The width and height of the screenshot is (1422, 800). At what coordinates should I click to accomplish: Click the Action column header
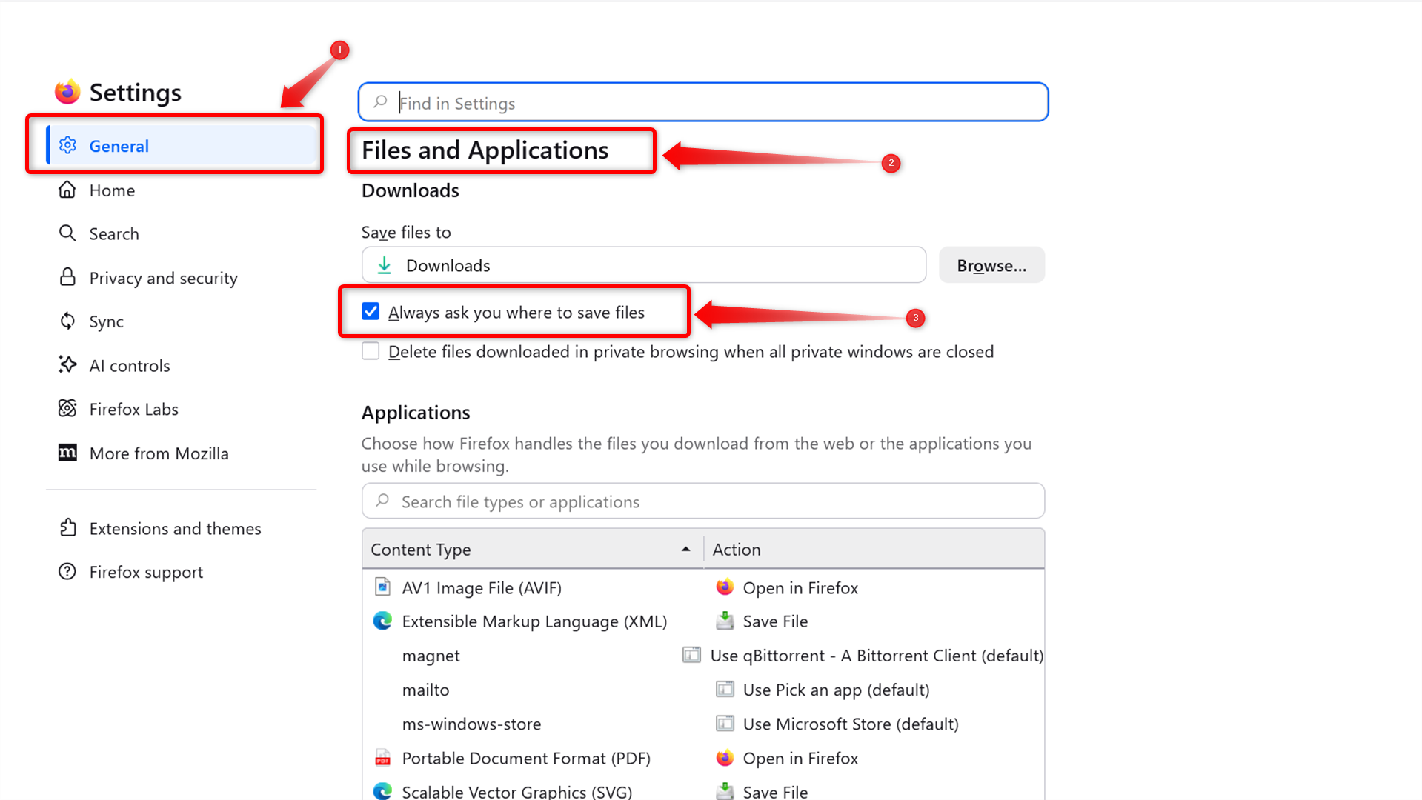pos(874,549)
